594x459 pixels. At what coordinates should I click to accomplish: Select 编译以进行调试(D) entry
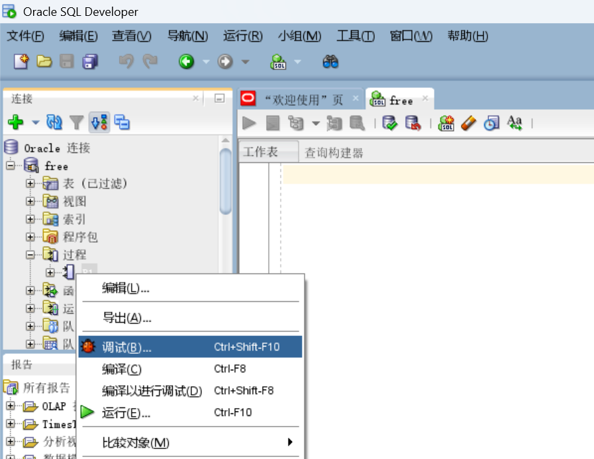(190, 390)
